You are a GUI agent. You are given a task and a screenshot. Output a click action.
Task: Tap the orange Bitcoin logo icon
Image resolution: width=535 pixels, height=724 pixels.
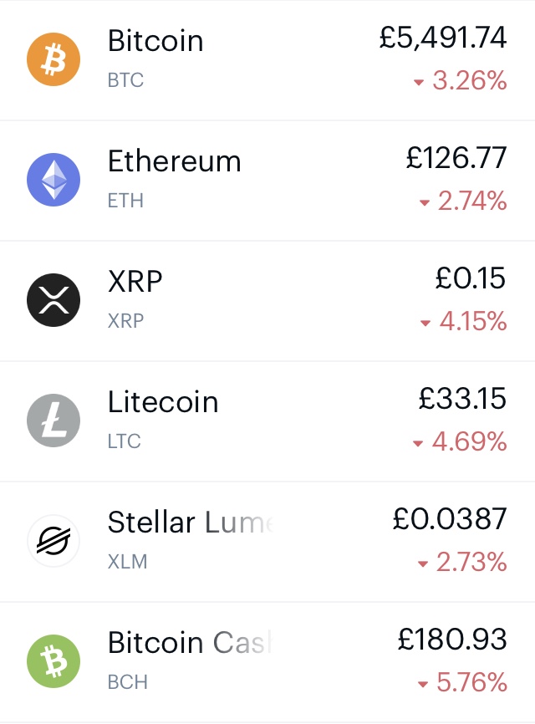[53, 59]
